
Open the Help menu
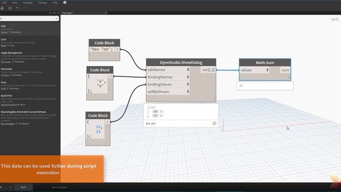(x=55, y=3)
